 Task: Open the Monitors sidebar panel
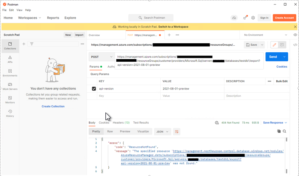pyautogui.click(x=10, y=100)
